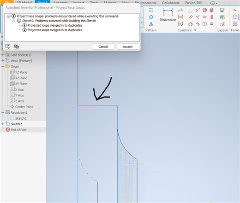Select second 'Projected loops merged in to duplicates' row
This screenshot has height=203, width=240.
point(55,30)
